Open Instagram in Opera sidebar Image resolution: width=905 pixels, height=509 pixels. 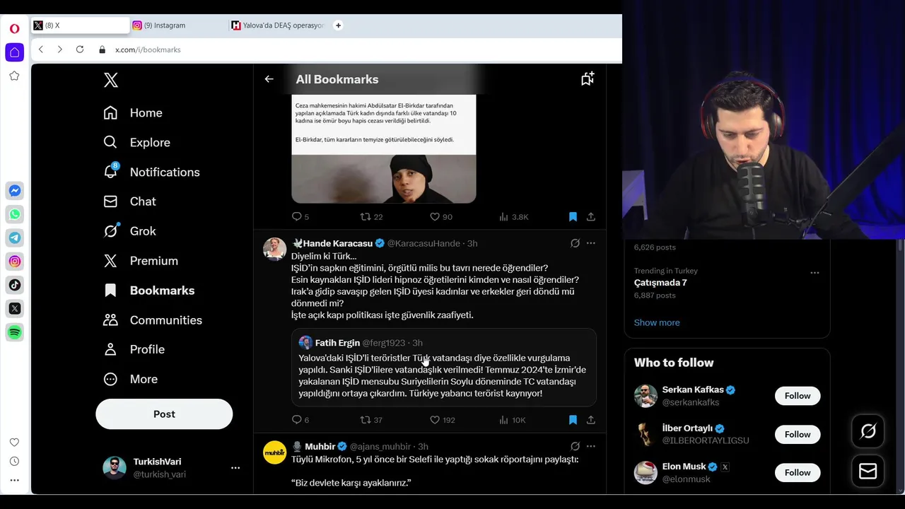[14, 262]
